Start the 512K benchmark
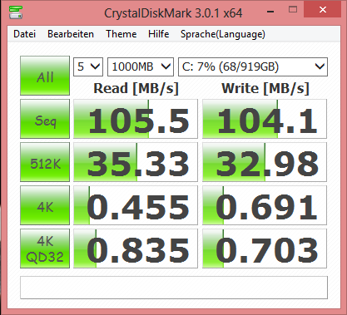Screen dimensions: 347x315 [x=45, y=162]
